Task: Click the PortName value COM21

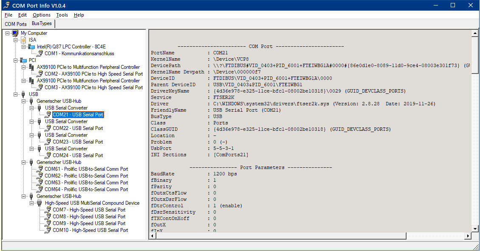Action: pyautogui.click(x=220, y=53)
